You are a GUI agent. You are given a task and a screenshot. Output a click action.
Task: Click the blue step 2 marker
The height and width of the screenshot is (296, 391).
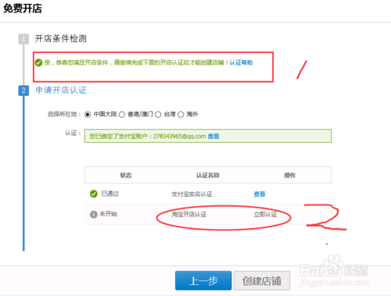[x=23, y=91]
